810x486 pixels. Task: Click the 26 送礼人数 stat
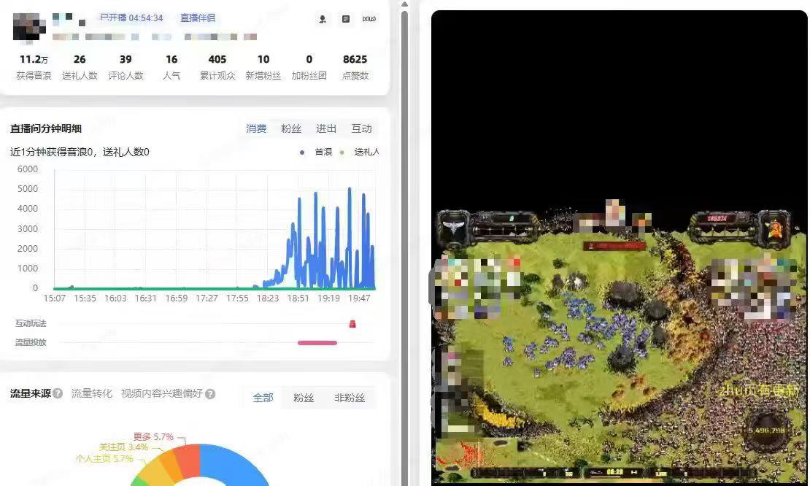pyautogui.click(x=80, y=67)
